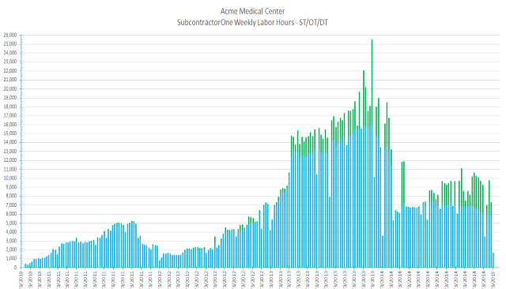Click the 25,000 y-axis label
The width and height of the screenshot is (506, 289).
tap(10, 43)
